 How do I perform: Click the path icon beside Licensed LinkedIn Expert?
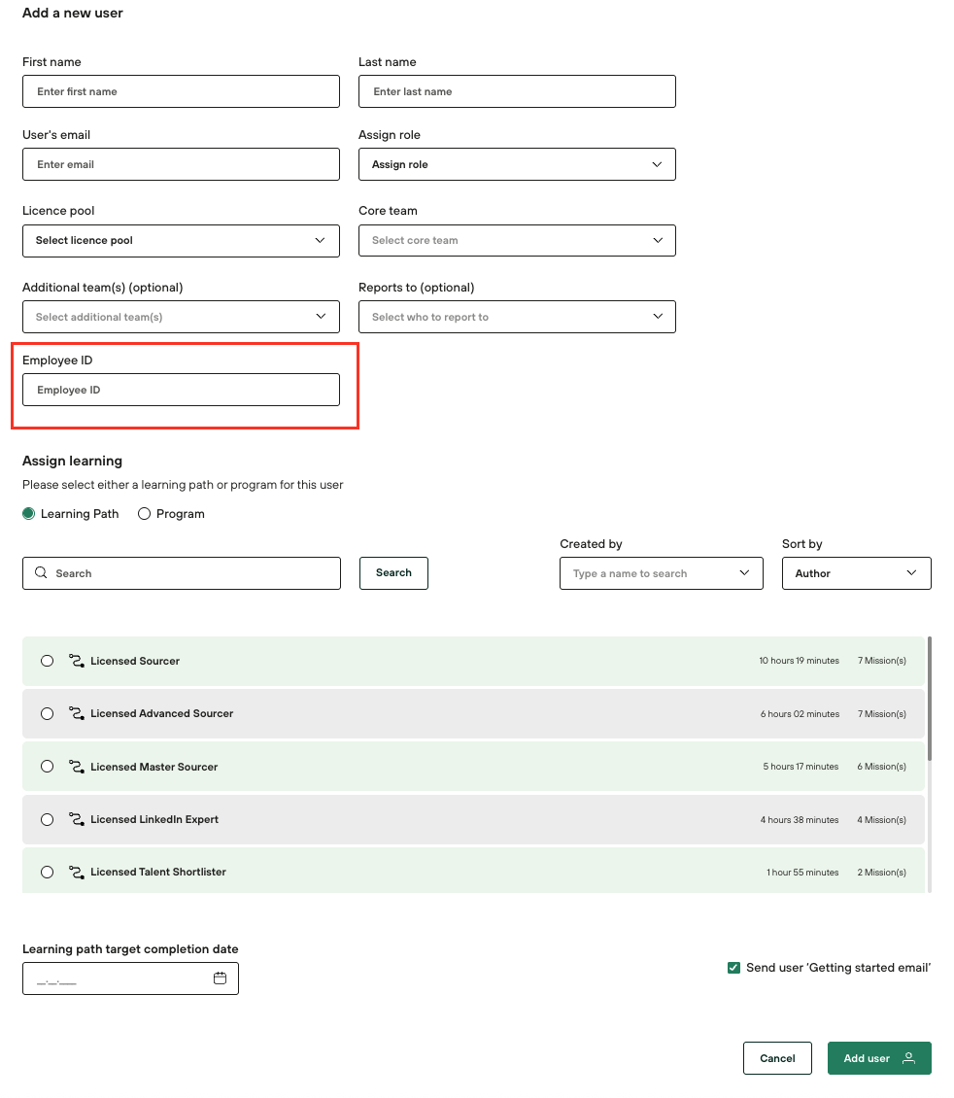[x=76, y=819]
